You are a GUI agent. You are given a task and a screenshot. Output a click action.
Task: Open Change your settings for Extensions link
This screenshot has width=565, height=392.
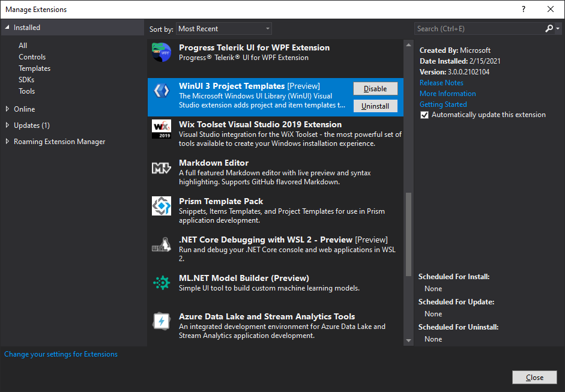61,354
